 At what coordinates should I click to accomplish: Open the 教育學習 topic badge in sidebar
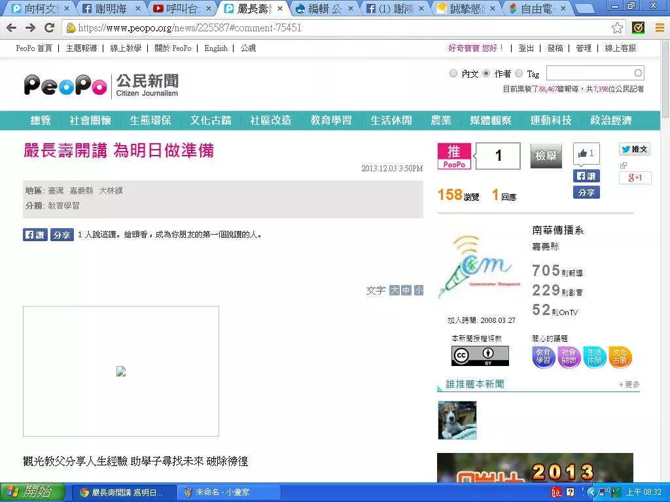pos(544,357)
